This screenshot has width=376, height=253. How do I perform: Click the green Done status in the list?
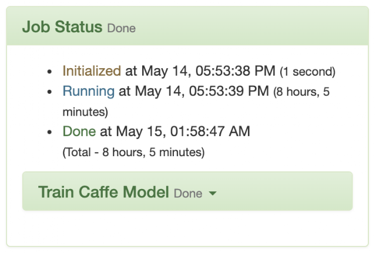pyautogui.click(x=79, y=131)
